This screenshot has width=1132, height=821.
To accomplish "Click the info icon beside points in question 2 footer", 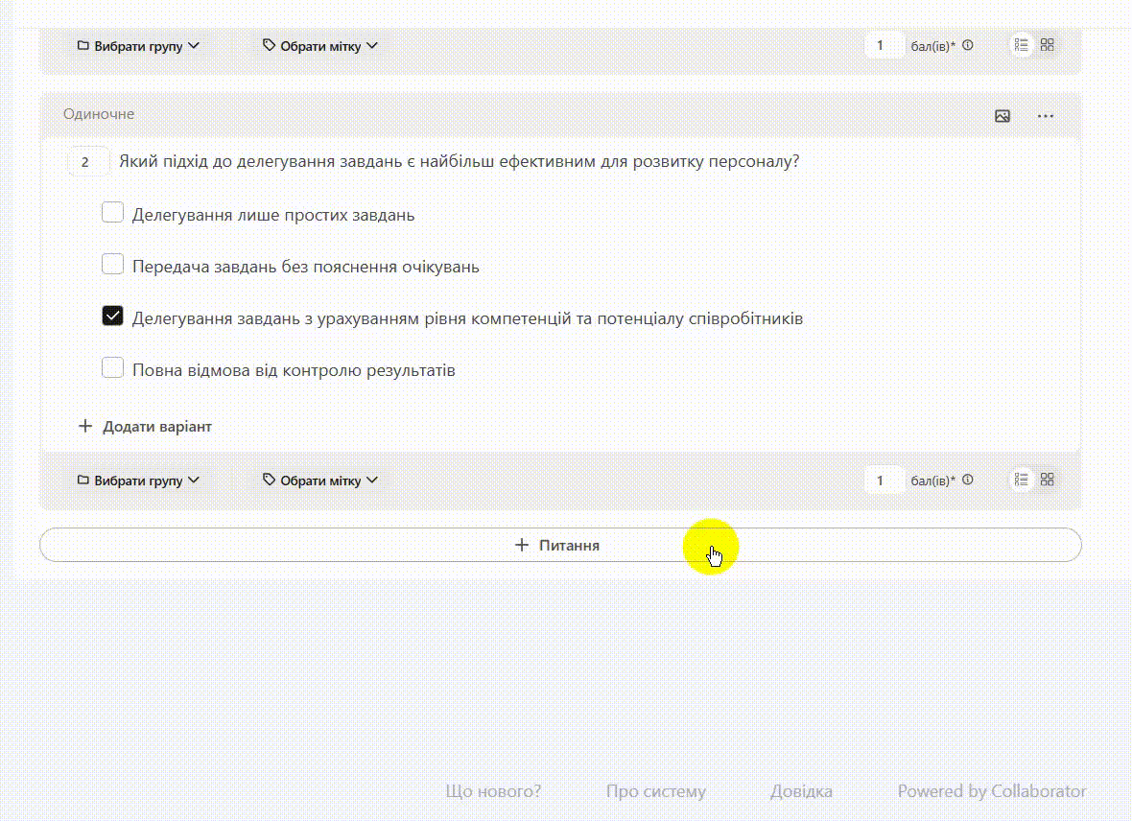I will click(968, 480).
